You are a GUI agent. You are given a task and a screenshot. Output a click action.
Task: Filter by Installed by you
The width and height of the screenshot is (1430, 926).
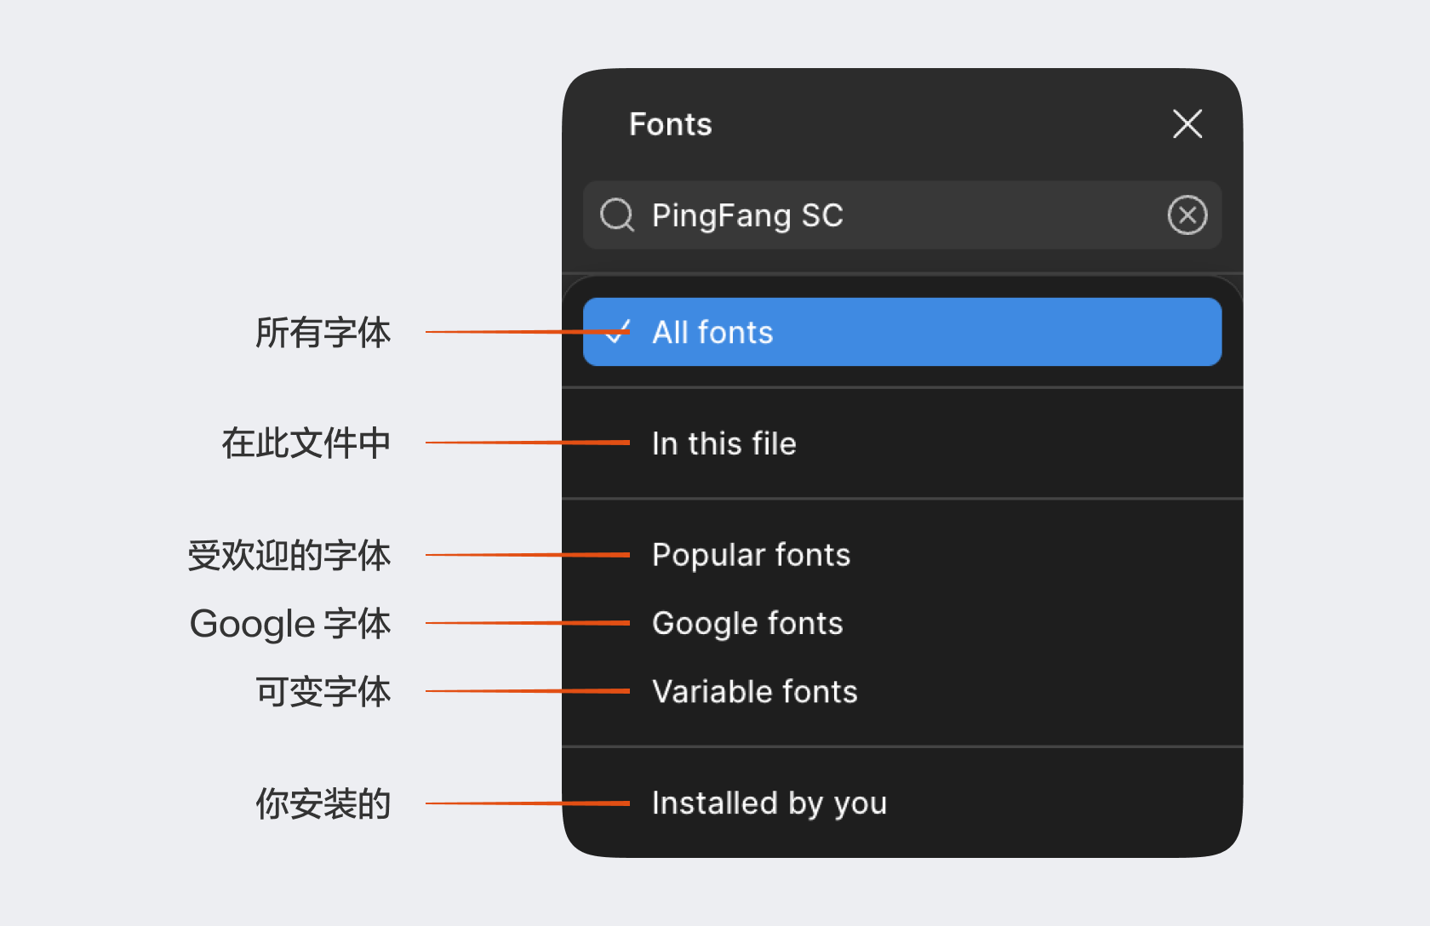pyautogui.click(x=769, y=803)
